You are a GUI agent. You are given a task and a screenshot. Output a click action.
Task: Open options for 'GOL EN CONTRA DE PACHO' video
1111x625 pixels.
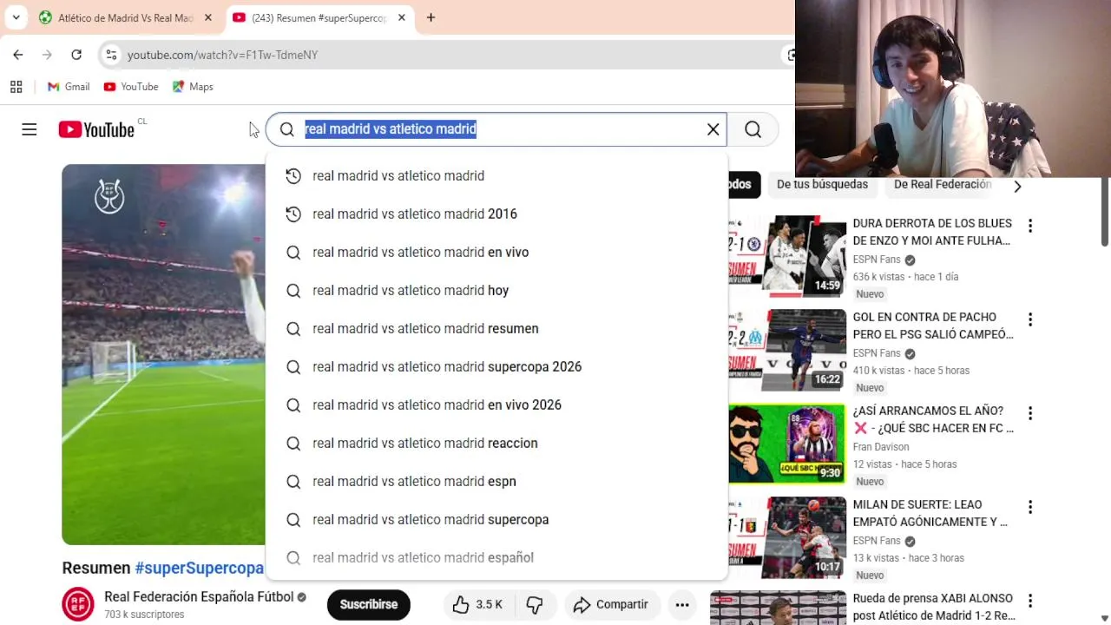tap(1030, 319)
